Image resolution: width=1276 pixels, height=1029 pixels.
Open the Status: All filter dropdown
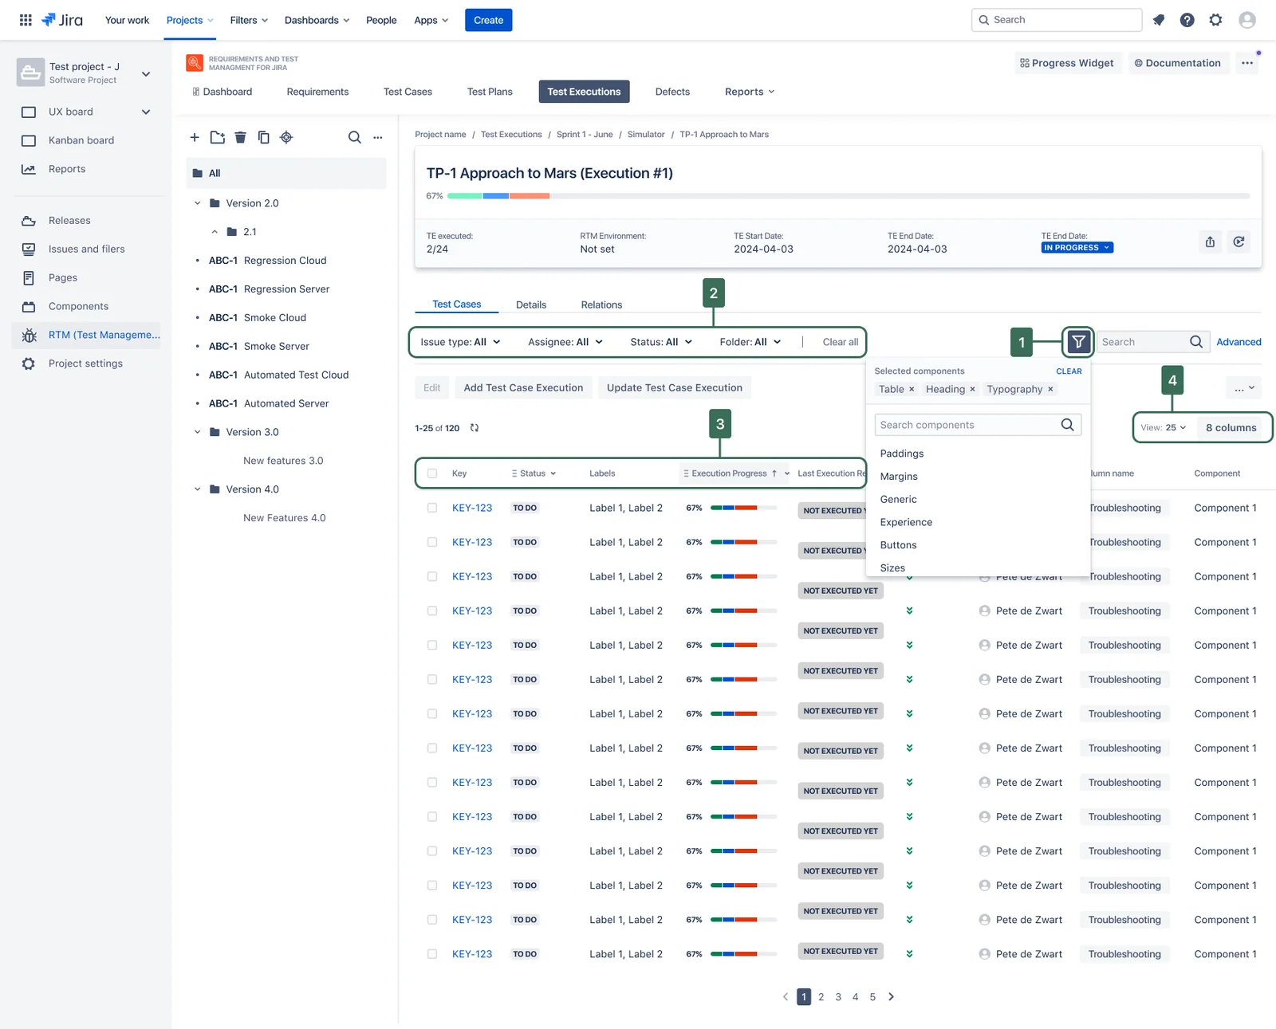pos(661,342)
